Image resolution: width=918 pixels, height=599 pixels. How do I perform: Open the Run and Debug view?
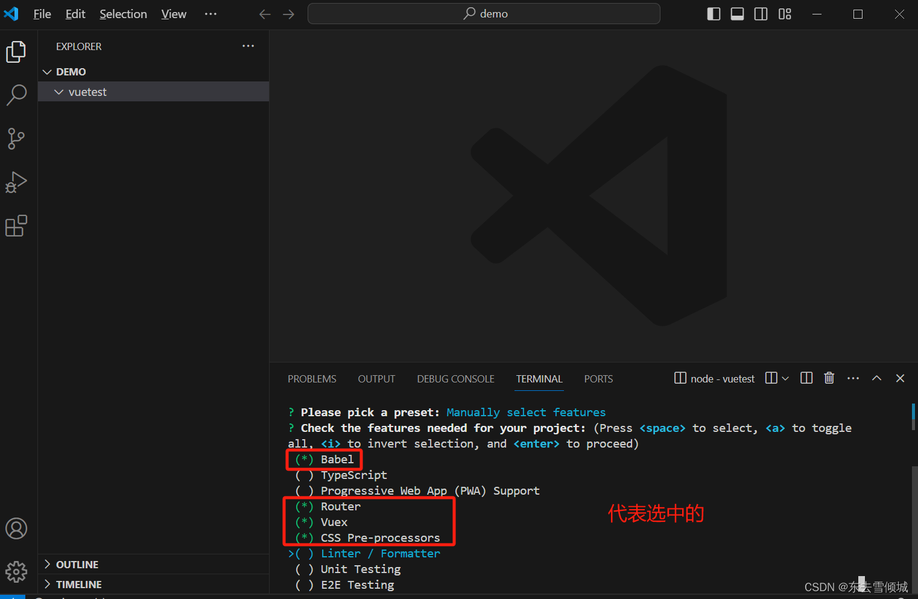[16, 182]
